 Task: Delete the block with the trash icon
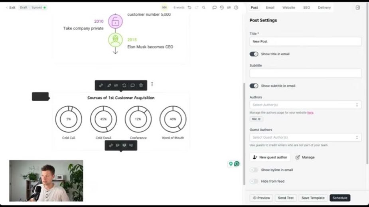141,86
